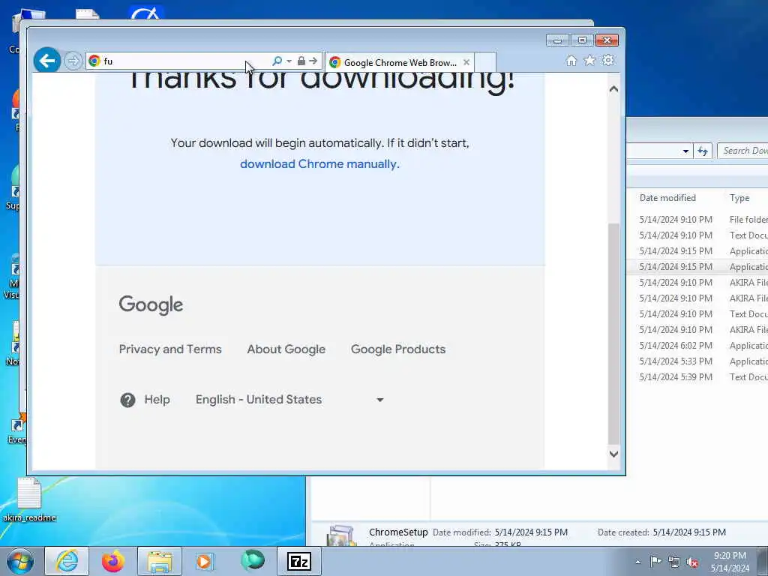Screen dimensions: 768x576
Task: Open Windows Media Player from taskbar
Action: click(x=204, y=561)
